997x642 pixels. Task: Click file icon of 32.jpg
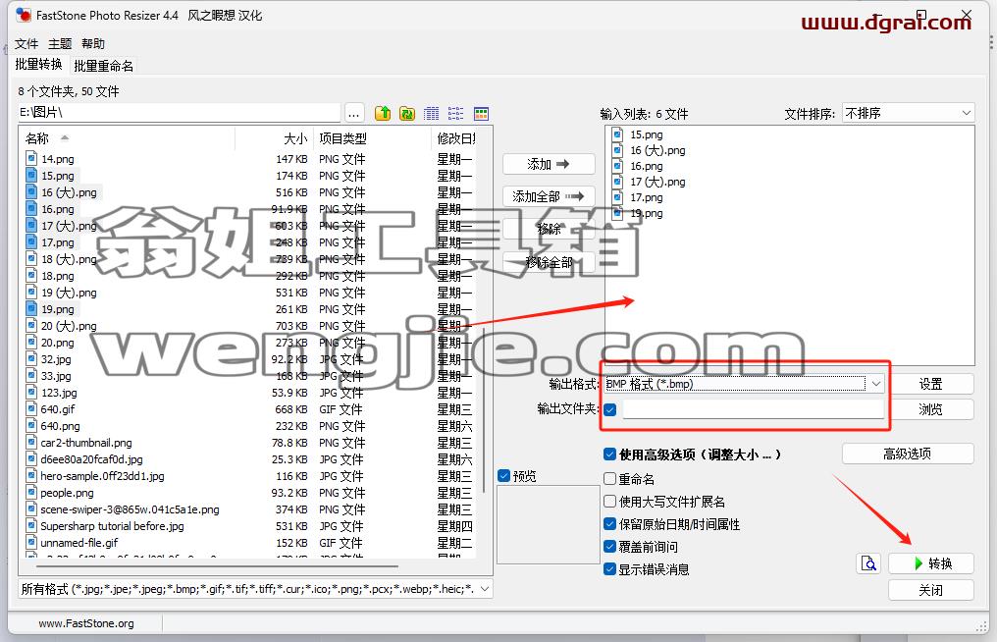(31, 359)
